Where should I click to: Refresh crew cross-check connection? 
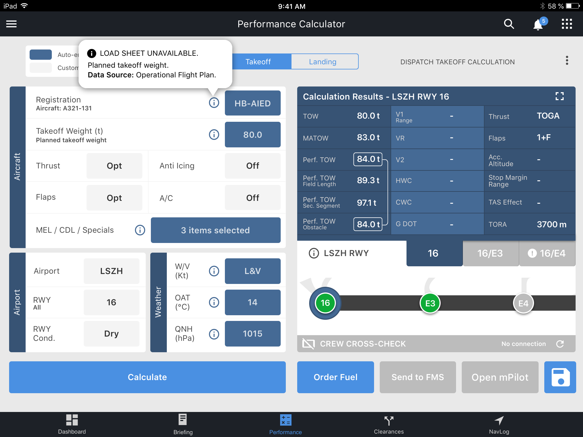tap(560, 344)
